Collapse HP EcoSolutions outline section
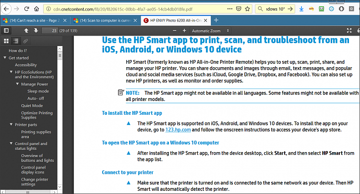 click(11, 72)
